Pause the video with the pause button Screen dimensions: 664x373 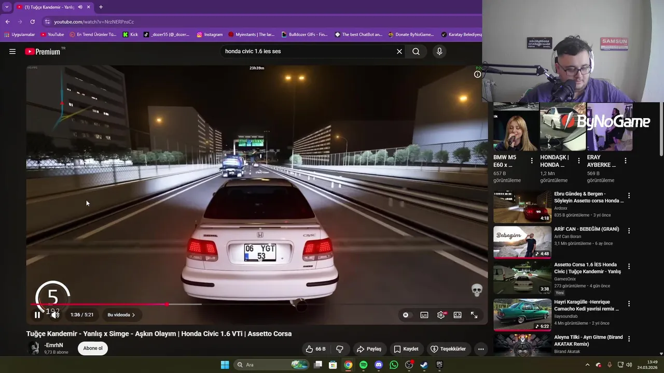point(37,314)
